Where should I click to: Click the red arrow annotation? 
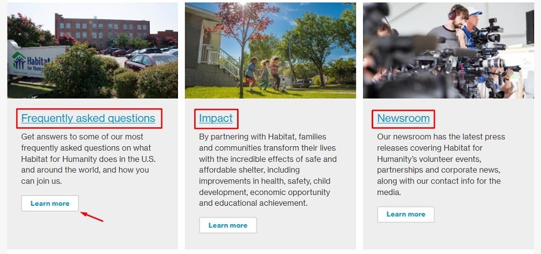tap(92, 217)
